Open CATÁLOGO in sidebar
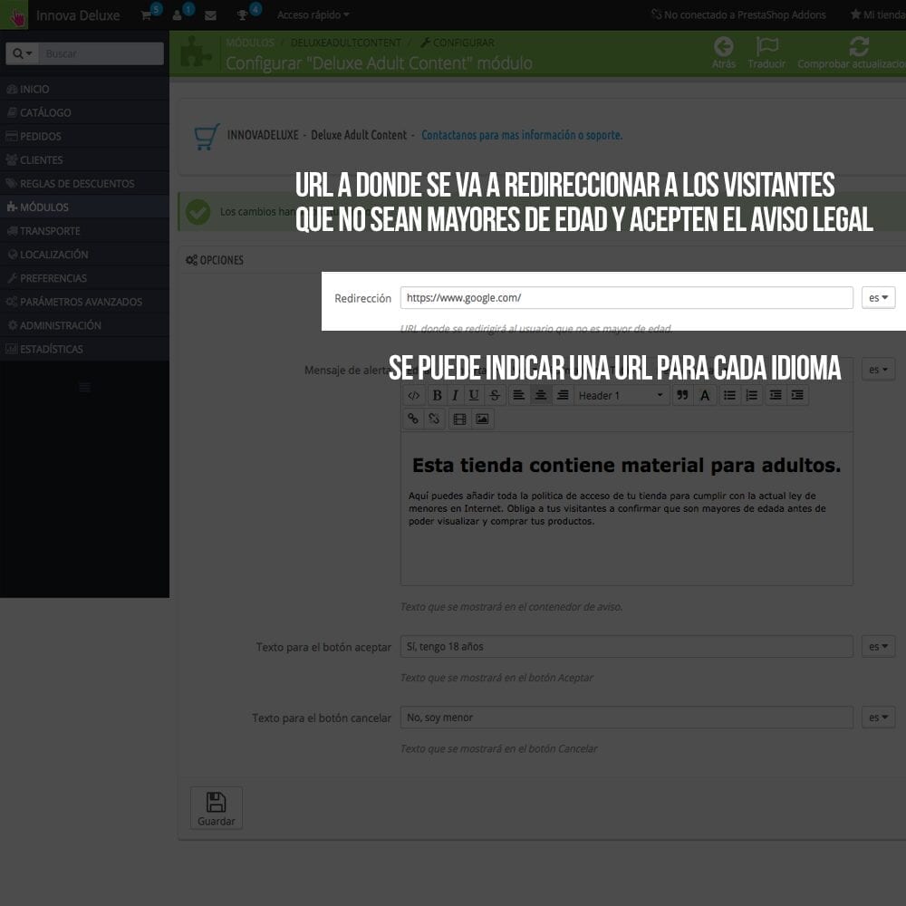This screenshot has width=906, height=906. click(x=84, y=112)
